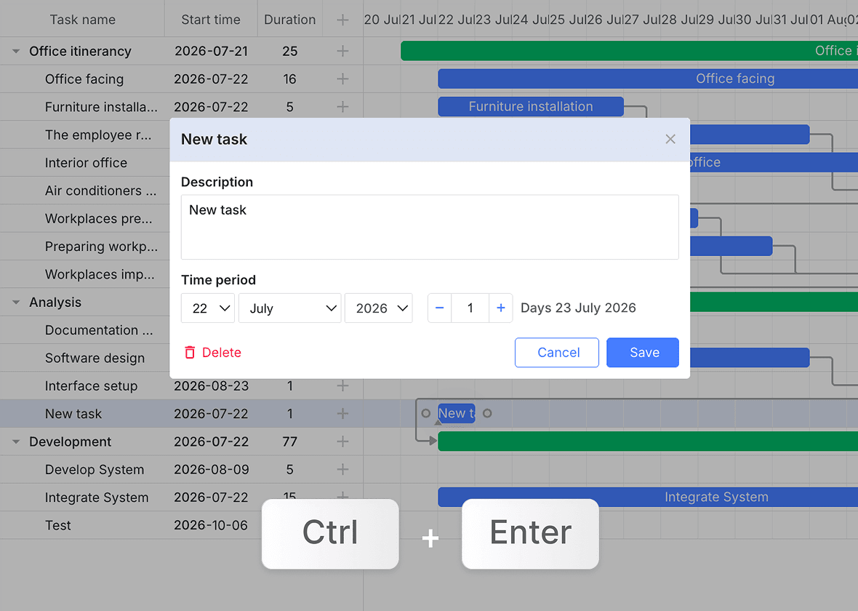Select The employee r... task row

pyautogui.click(x=85, y=135)
